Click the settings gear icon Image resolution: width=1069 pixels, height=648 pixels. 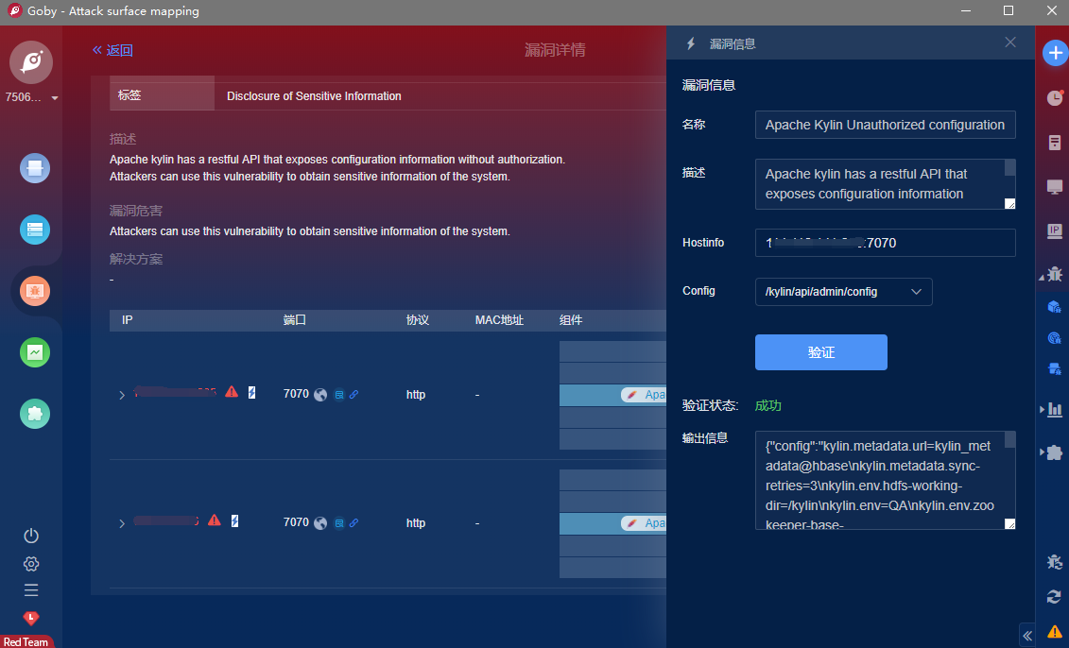[31, 564]
